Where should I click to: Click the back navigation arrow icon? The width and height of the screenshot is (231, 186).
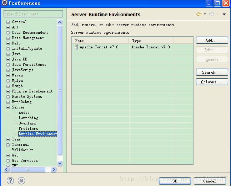199,14
